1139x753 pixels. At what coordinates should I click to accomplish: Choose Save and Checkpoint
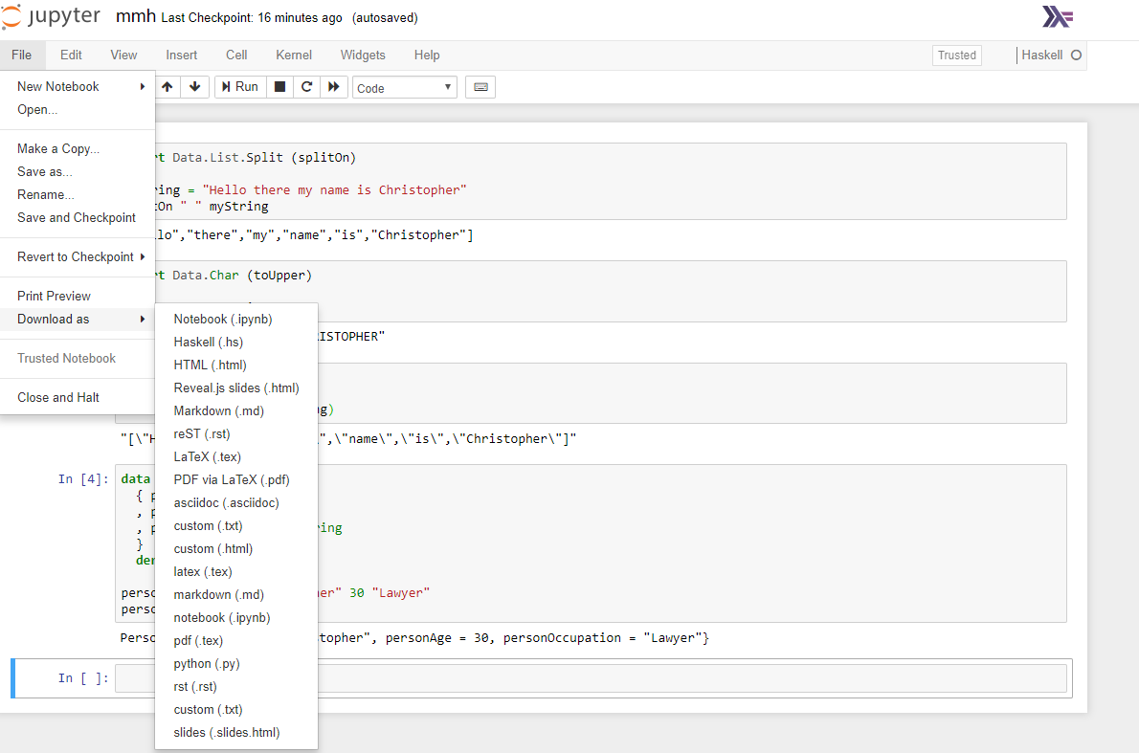(78, 218)
